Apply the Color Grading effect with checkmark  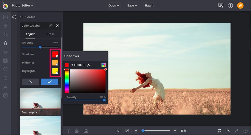click(49, 82)
